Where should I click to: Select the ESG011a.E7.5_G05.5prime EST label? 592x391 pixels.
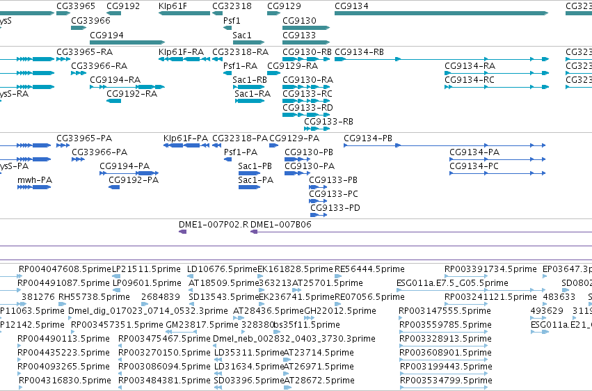[x=452, y=283]
